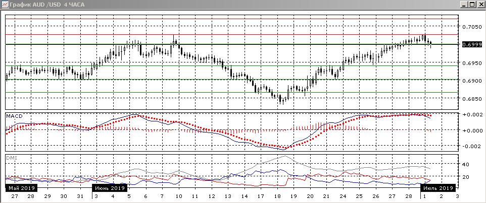Click the current price label 0.6999

click(472, 44)
